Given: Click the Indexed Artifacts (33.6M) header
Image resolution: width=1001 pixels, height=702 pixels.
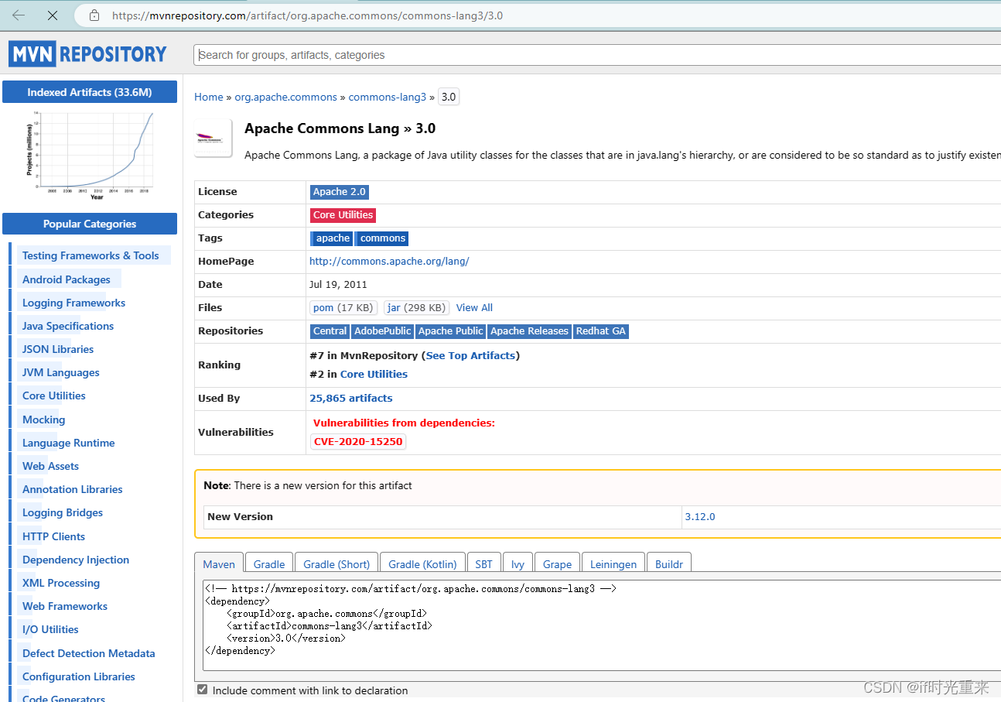Looking at the screenshot, I should tap(90, 92).
